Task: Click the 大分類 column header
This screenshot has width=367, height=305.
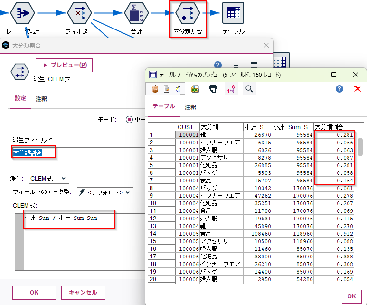Action: [221, 127]
